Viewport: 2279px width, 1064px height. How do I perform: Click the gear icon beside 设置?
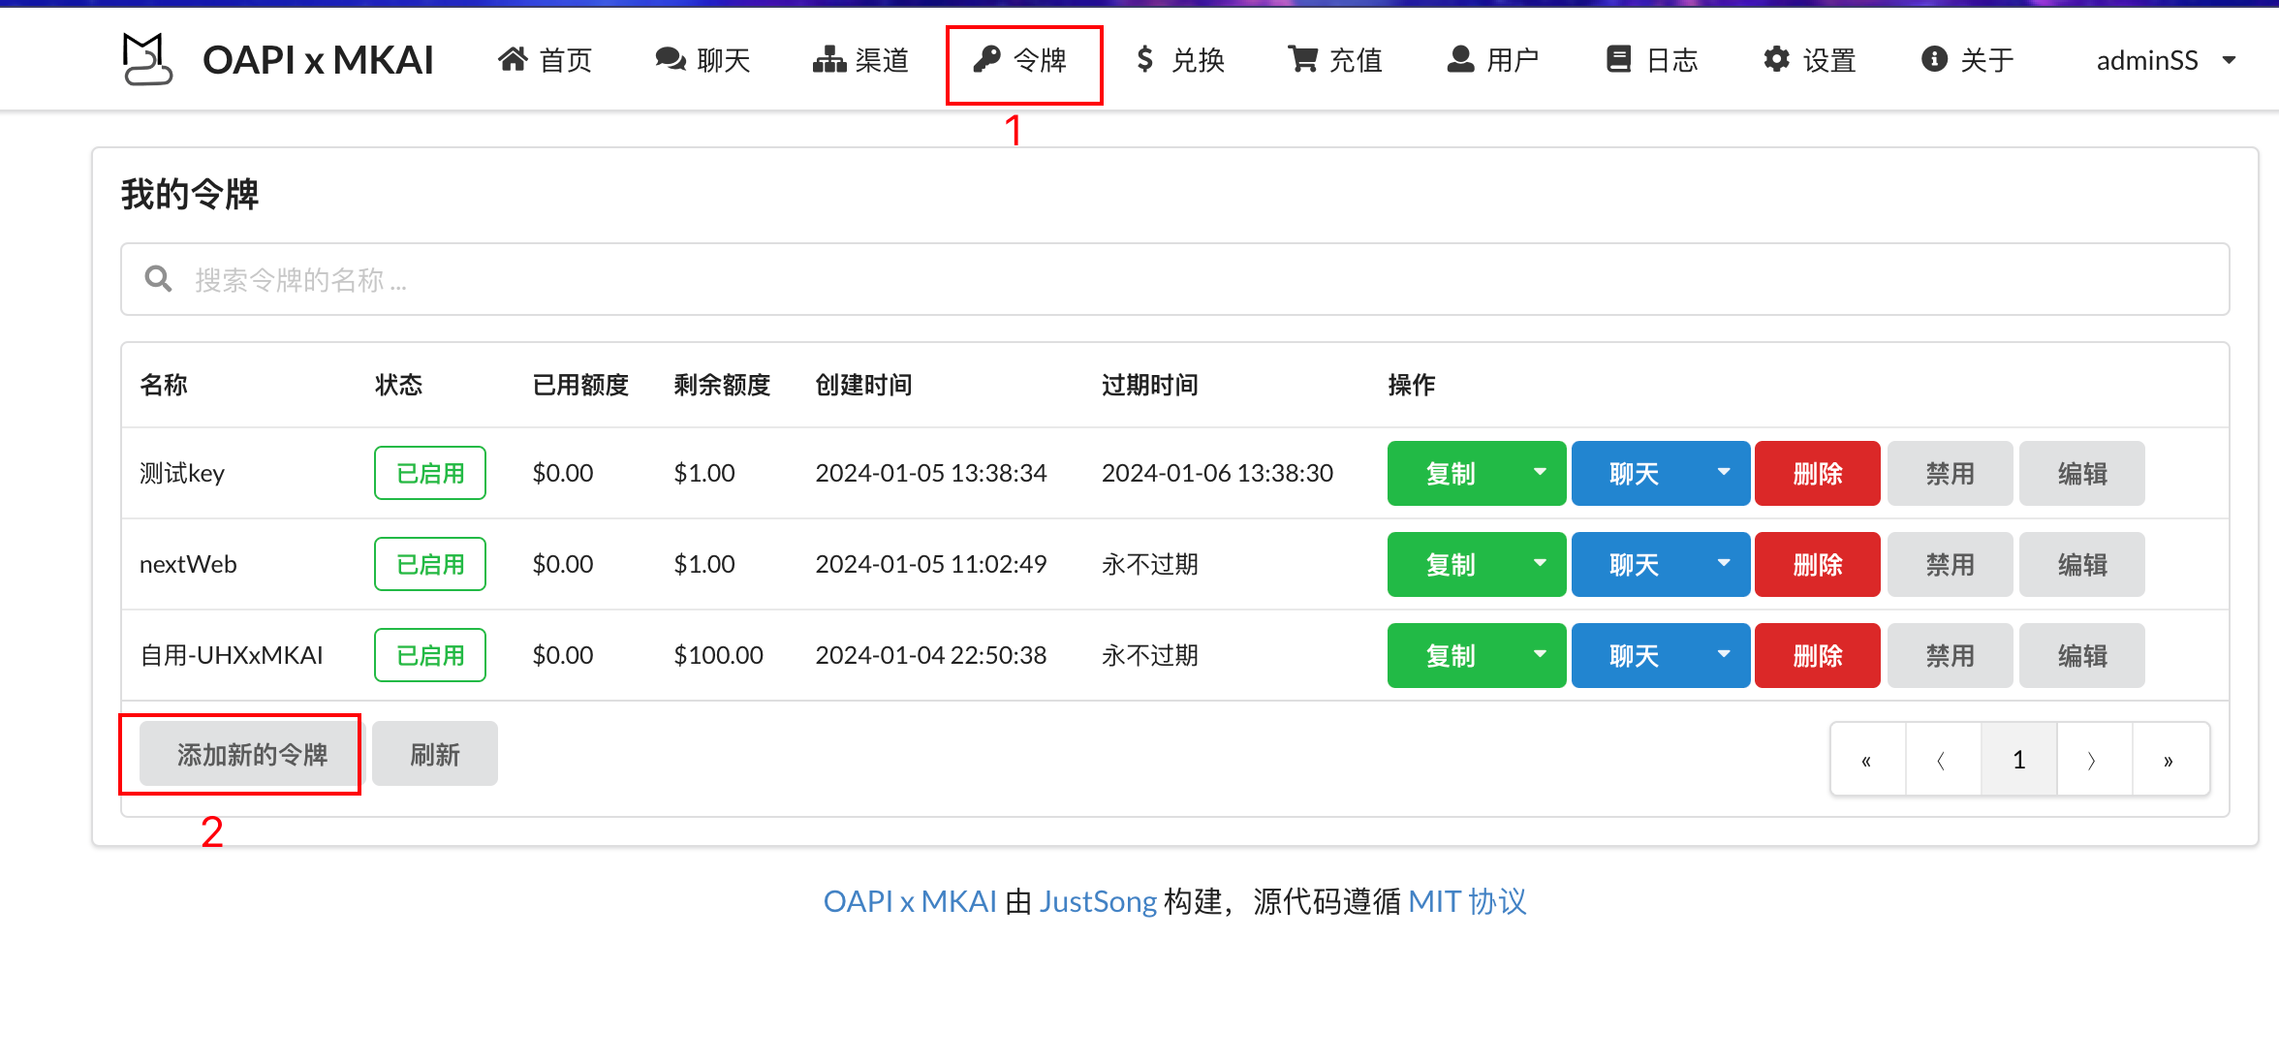1776,60
